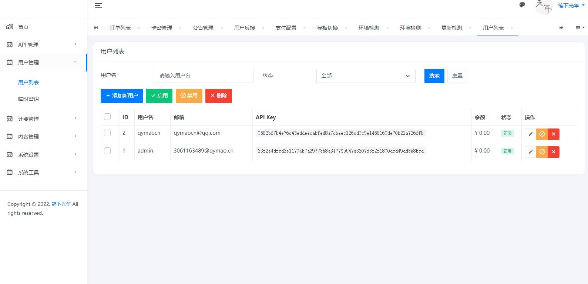588x284 pixels.
Task: Edit user qymaocn with pencil icon
Action: [x=531, y=134]
